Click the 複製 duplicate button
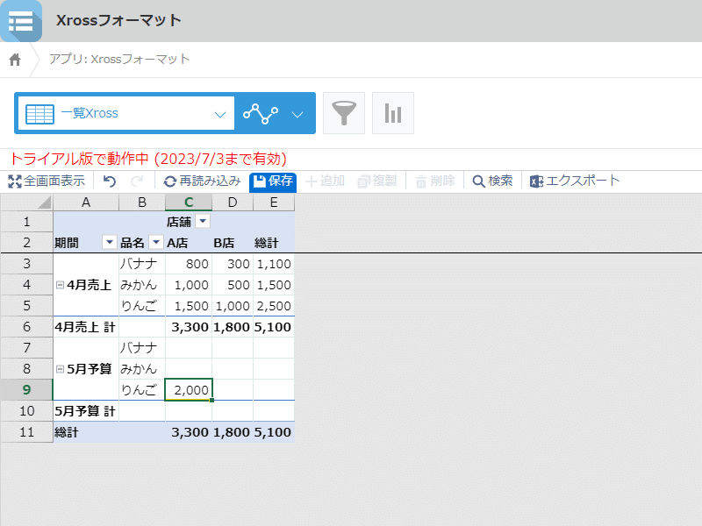Screen dimensions: 702x526 coord(377,181)
